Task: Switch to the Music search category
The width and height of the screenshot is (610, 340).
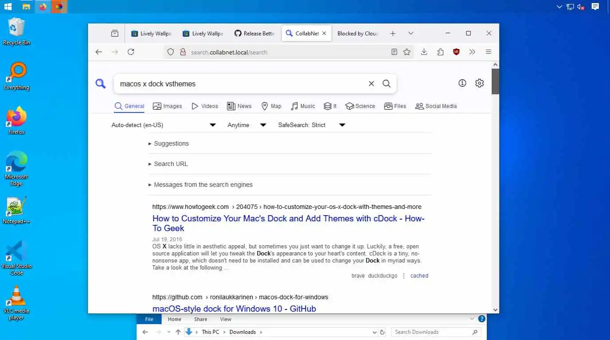Action: (303, 106)
